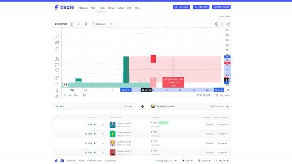Viewport: 292px width, 164px height.
Task: Set chart range to 1y
Action: [65, 95]
